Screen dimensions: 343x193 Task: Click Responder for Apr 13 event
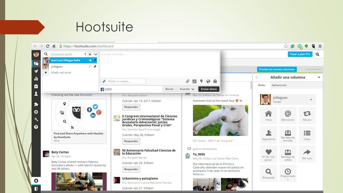tap(131, 107)
